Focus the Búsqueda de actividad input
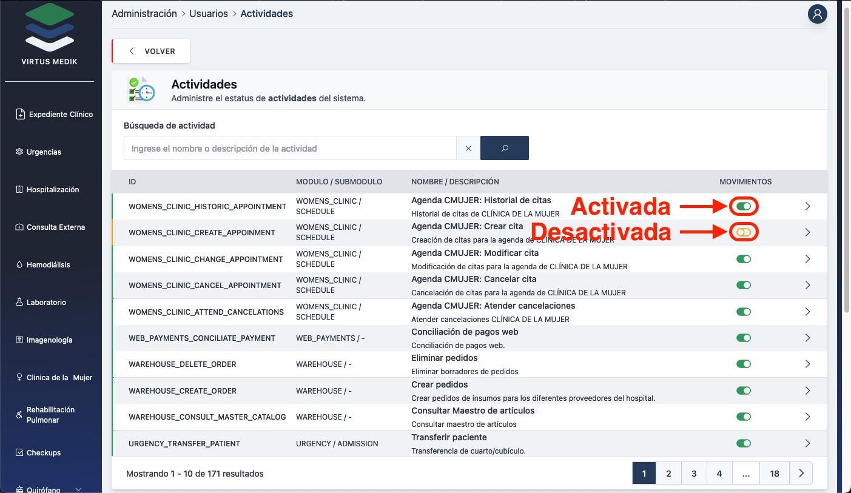The image size is (851, 493). click(290, 148)
